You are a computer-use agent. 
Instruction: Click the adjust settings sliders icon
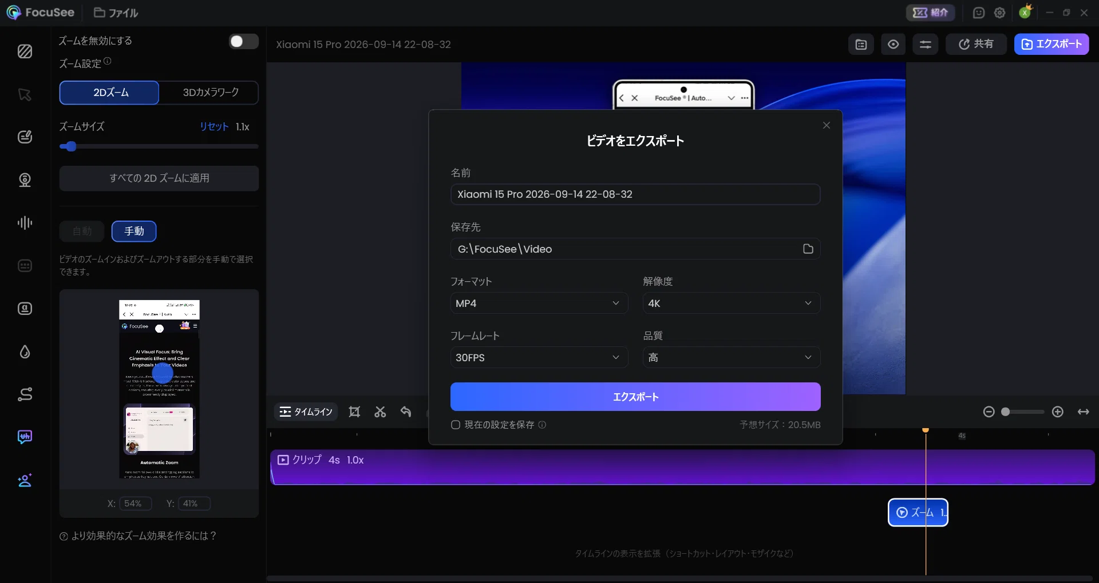(926, 44)
